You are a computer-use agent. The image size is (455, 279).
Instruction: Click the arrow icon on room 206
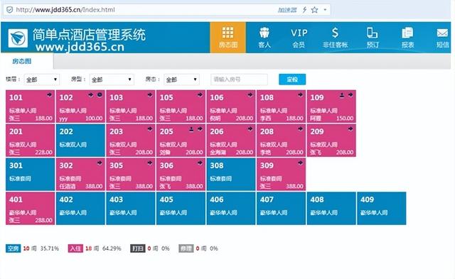point(250,128)
